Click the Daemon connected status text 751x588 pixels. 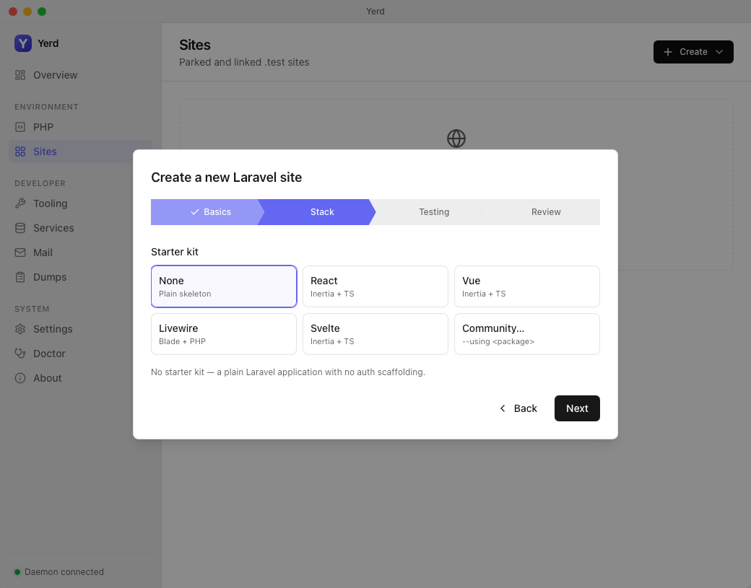point(64,572)
